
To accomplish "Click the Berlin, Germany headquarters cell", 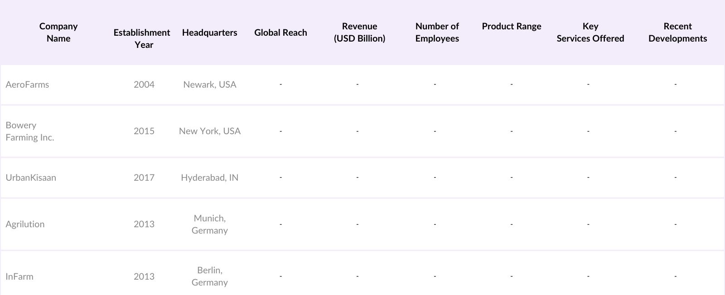I will pos(210,276).
